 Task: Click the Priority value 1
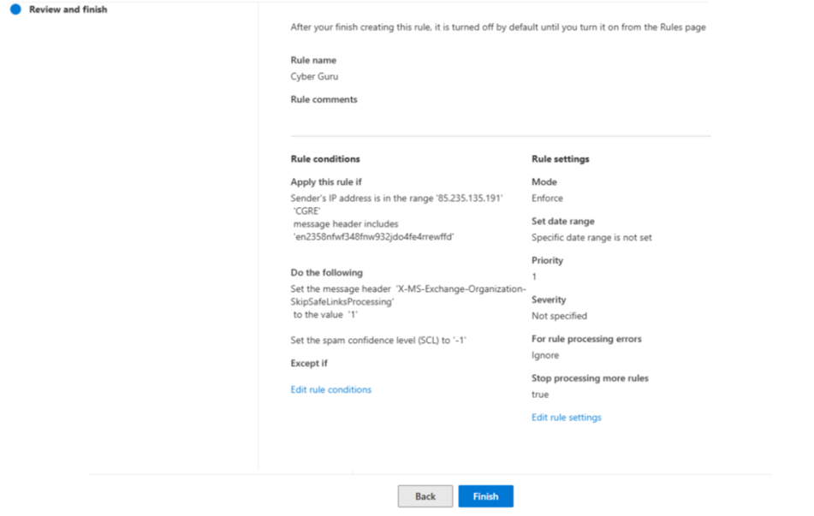click(534, 276)
